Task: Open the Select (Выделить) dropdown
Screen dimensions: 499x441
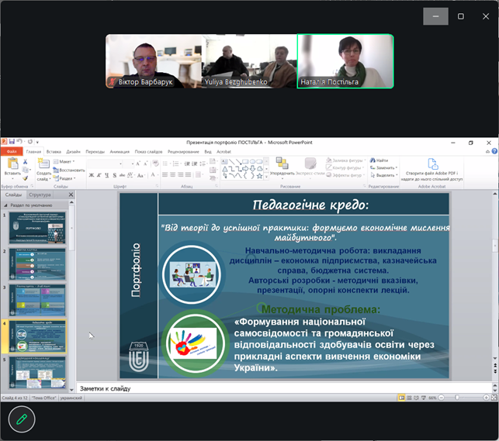Action: 384,175
